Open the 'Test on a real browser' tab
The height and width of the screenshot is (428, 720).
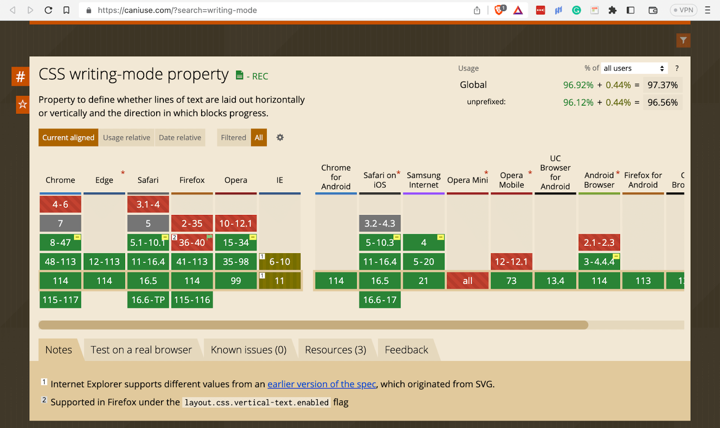141,350
